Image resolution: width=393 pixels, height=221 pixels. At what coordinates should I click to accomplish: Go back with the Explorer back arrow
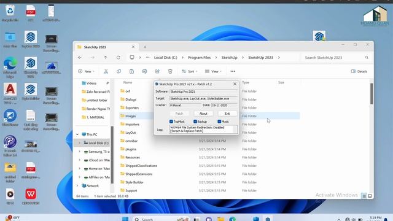tap(80, 57)
